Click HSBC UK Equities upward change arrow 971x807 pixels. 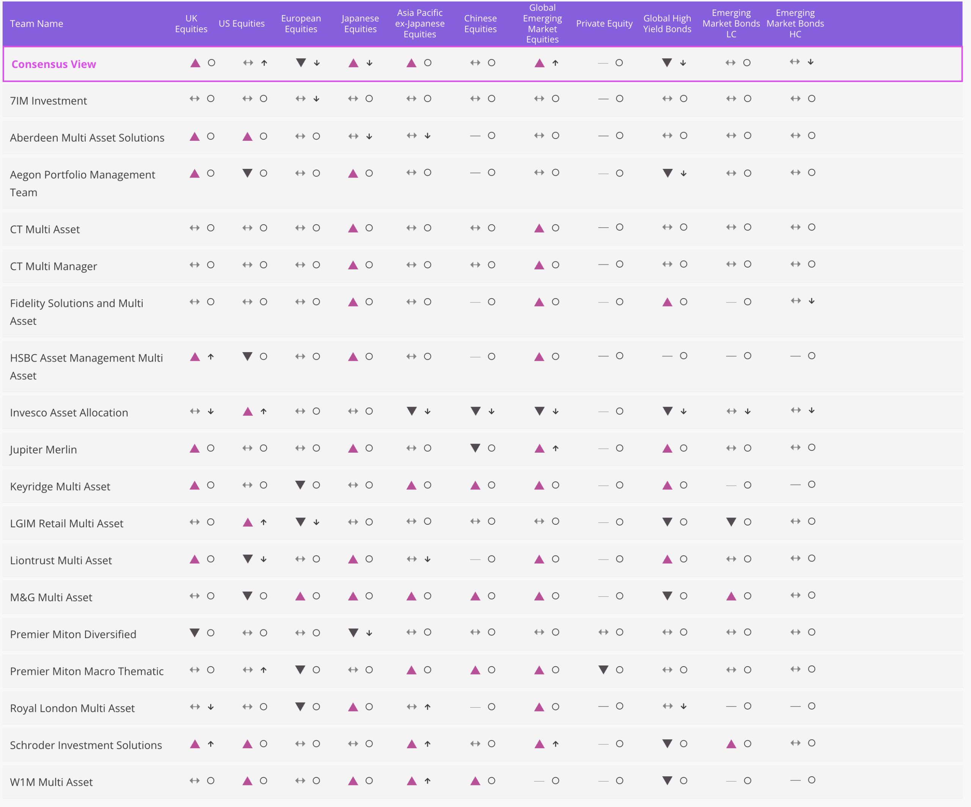pos(211,357)
